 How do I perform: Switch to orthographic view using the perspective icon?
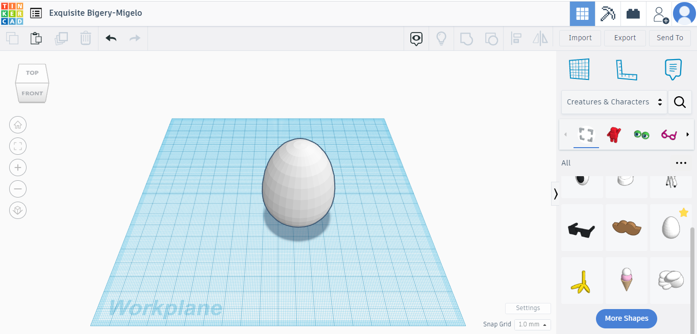[x=18, y=210]
